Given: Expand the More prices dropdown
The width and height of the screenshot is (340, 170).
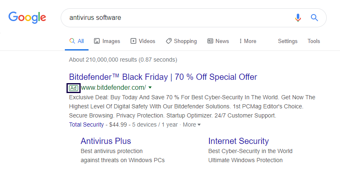Looking at the screenshot, I should pos(192,125).
